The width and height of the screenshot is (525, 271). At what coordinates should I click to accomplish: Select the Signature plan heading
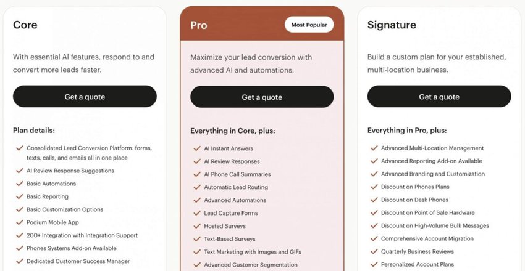392,25
